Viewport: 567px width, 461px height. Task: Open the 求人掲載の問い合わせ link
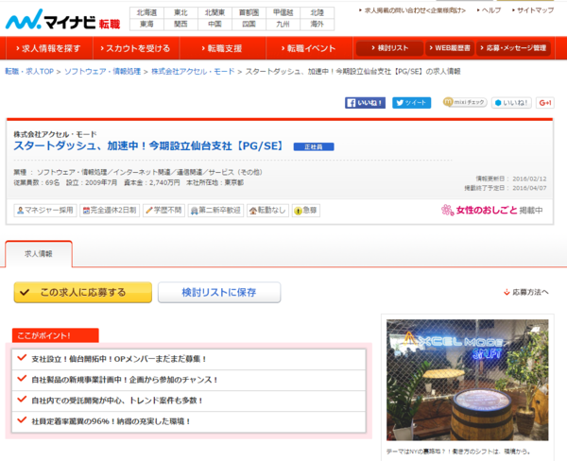pyautogui.click(x=413, y=10)
